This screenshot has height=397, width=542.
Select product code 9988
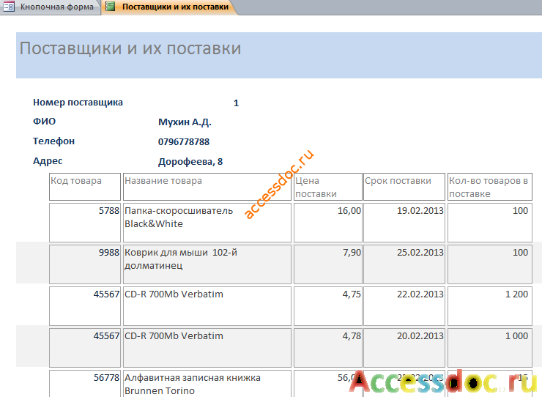[x=85, y=264]
